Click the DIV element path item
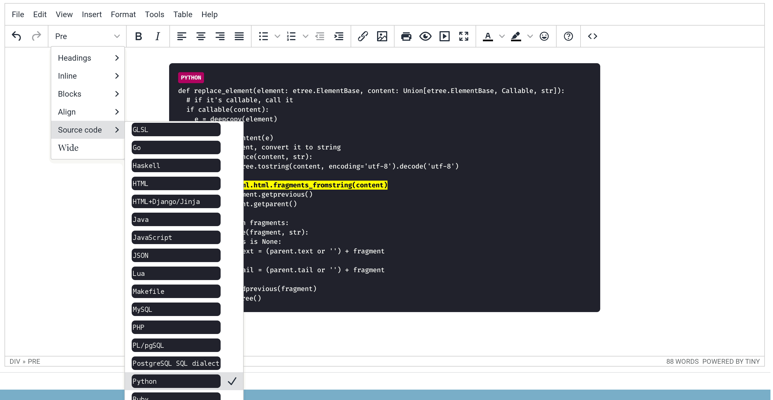Viewport: 773px width, 400px height. pyautogui.click(x=15, y=361)
